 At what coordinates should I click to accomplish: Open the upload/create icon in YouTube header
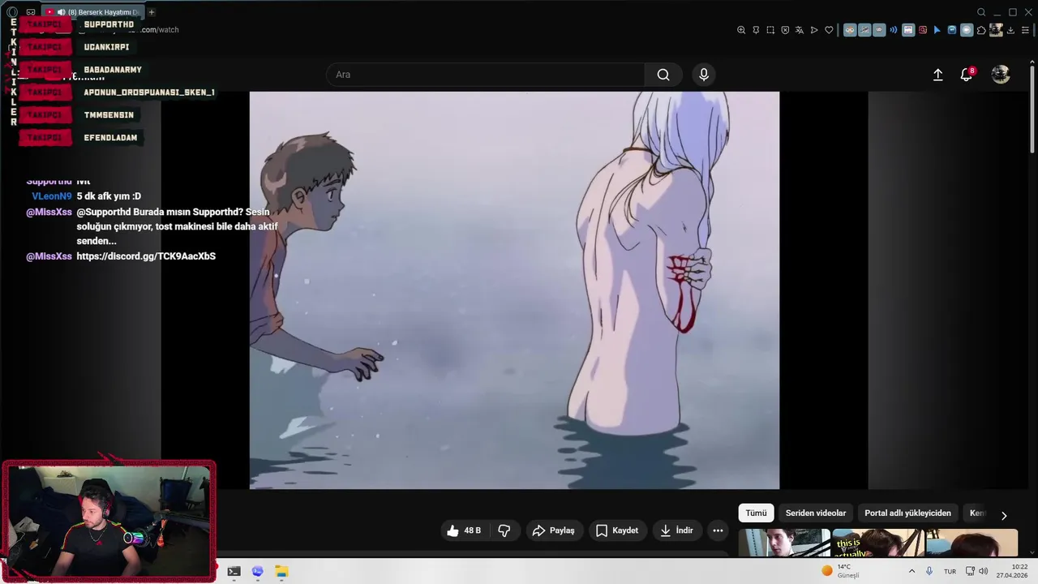(x=938, y=75)
